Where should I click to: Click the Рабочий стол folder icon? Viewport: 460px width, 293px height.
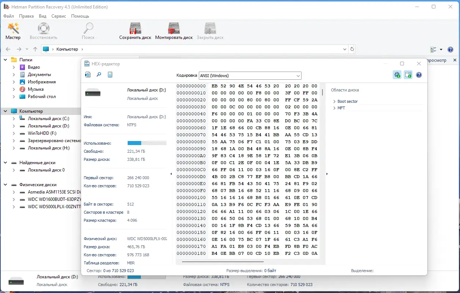22,97
